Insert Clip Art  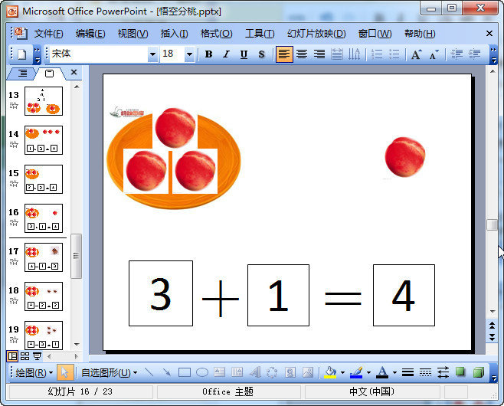[290, 372]
